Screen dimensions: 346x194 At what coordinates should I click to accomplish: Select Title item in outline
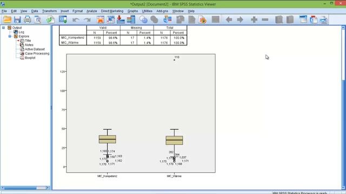(28, 41)
